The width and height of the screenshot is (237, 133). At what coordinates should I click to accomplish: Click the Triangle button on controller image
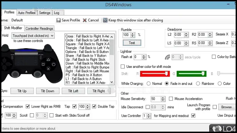pyautogui.click(x=48, y=59)
